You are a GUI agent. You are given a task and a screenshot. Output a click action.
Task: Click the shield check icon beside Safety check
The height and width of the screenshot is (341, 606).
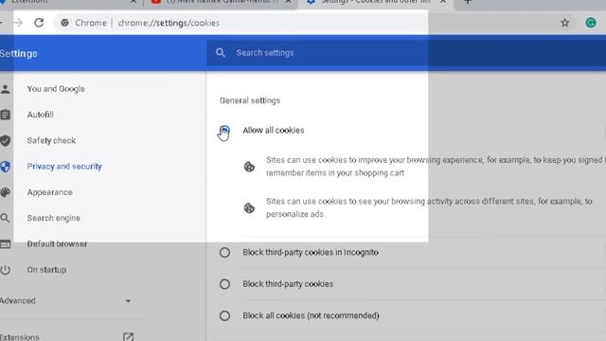pos(5,141)
